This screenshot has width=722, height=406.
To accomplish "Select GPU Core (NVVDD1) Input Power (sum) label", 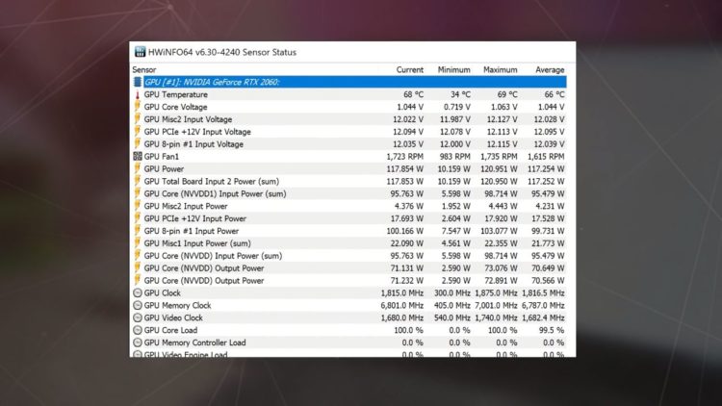I will point(215,193).
